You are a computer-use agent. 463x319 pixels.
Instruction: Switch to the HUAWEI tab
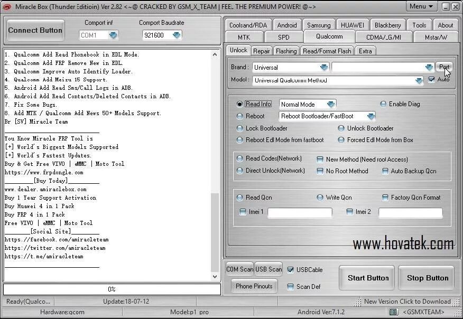pos(352,25)
